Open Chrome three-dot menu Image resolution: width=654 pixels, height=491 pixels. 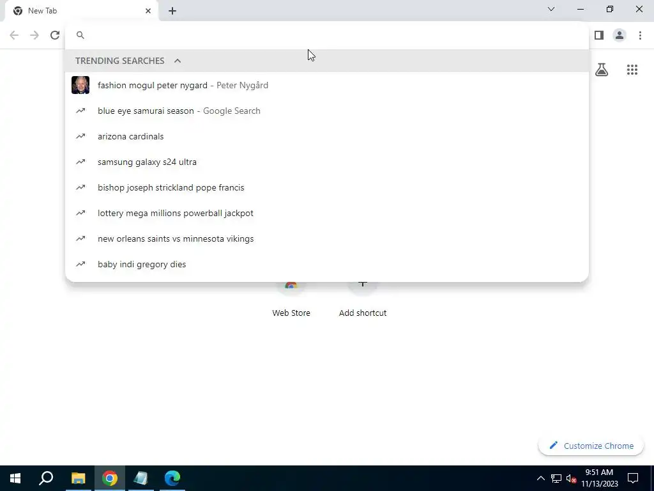coord(640,35)
